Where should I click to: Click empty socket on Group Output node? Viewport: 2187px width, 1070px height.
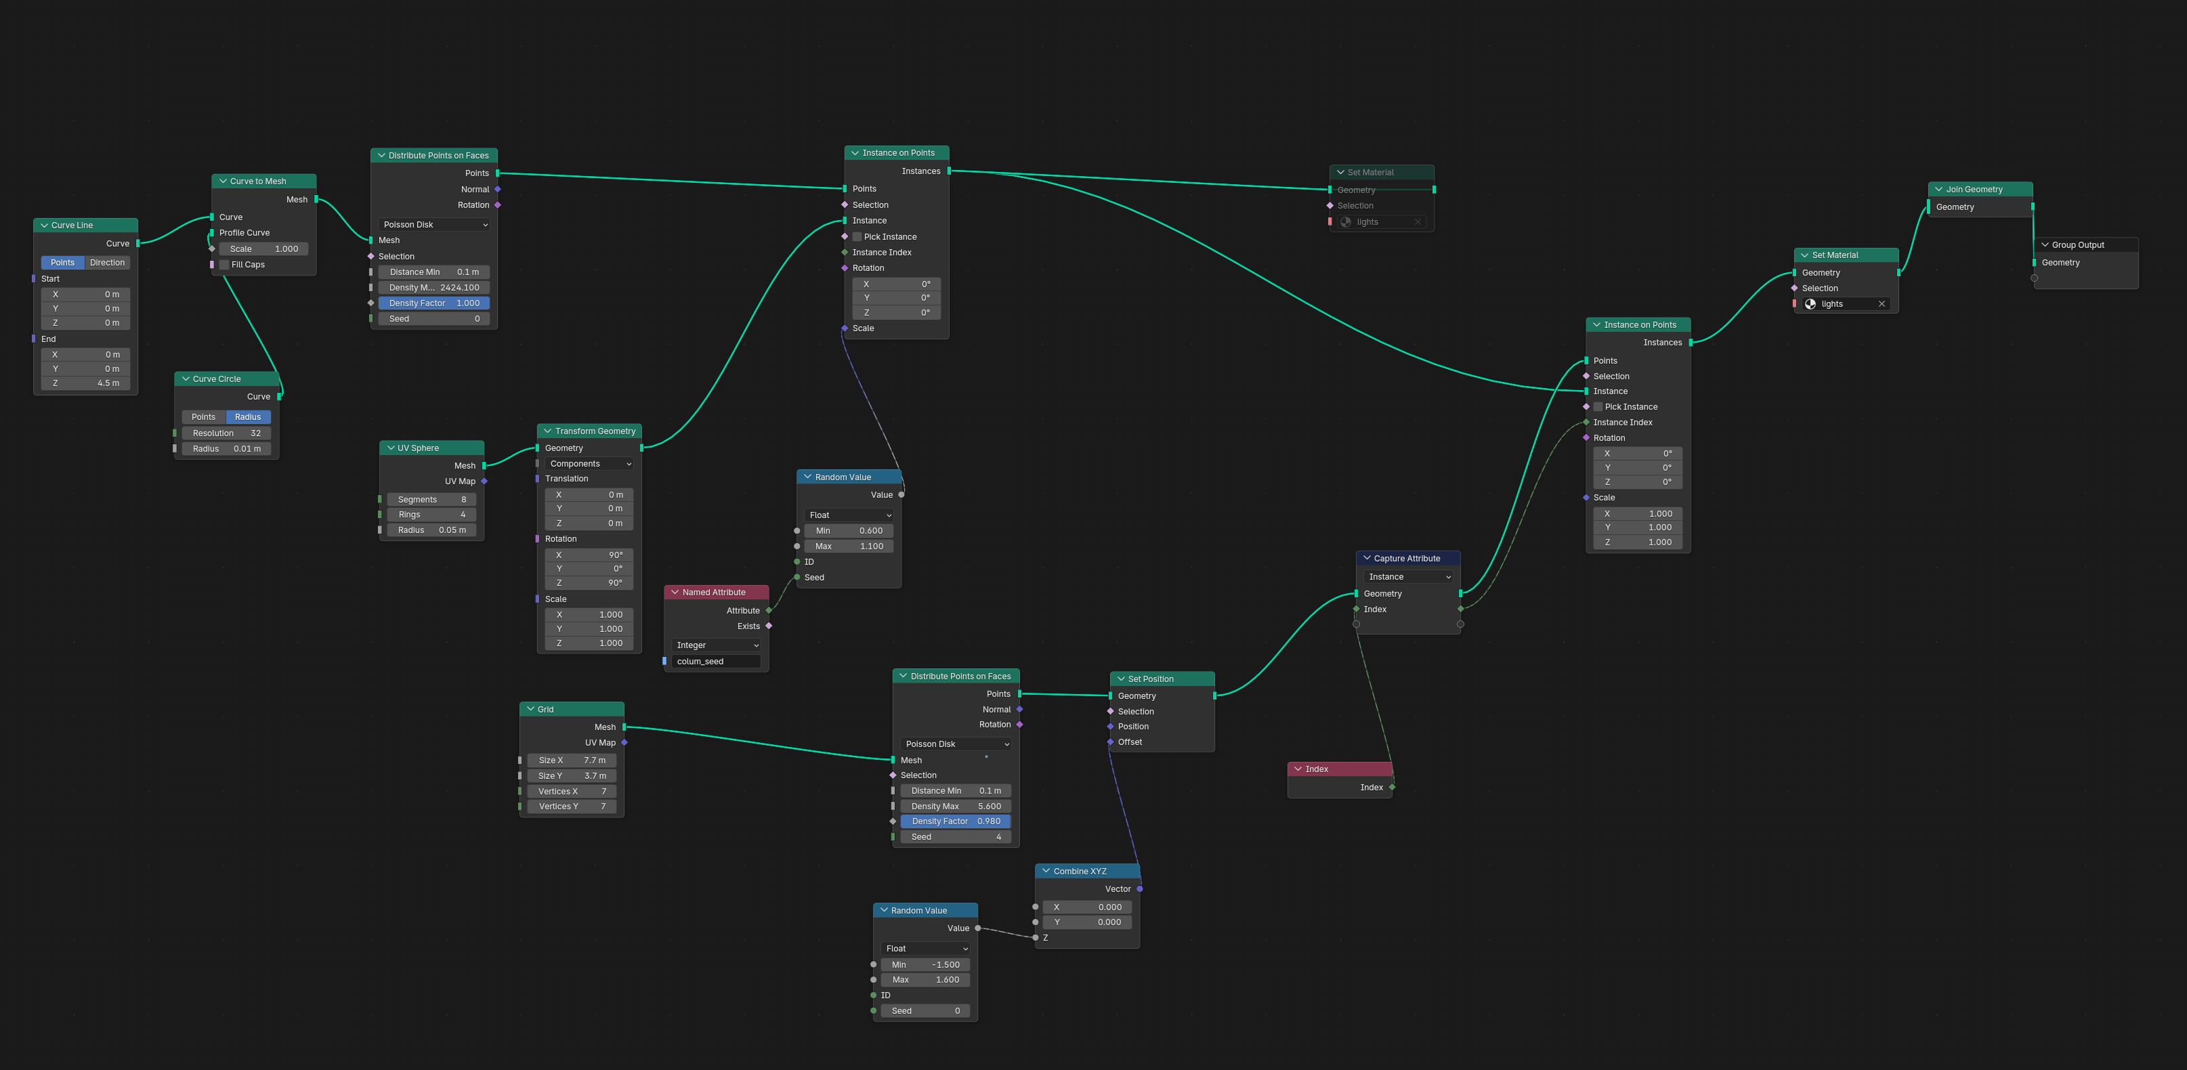[2034, 278]
